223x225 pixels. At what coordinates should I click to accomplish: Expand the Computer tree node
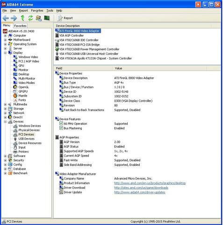pyautogui.click(x=5, y=36)
